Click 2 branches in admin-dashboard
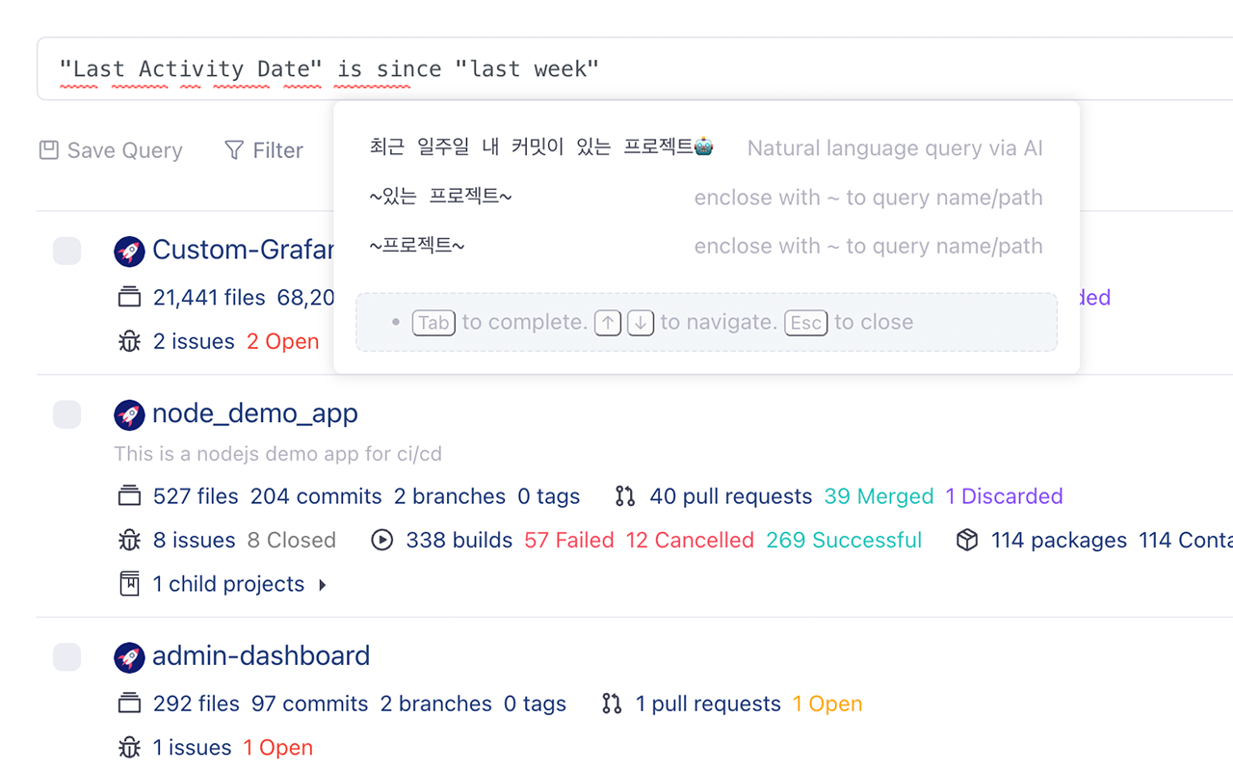The image size is (1233, 771). 435,705
